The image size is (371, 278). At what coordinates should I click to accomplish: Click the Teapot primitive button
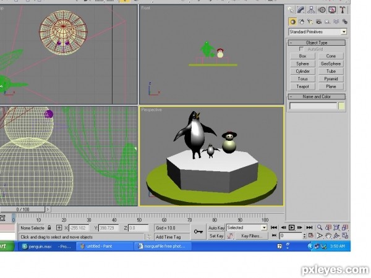pyautogui.click(x=302, y=86)
